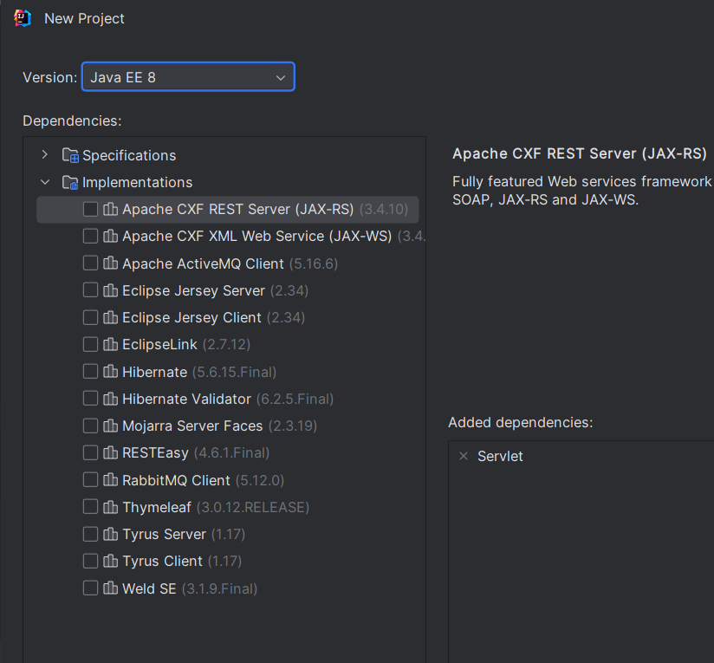Check the Hibernate Validator checkbox
The height and width of the screenshot is (663, 714).
click(90, 399)
